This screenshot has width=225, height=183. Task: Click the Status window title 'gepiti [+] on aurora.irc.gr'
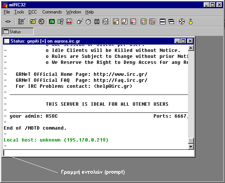(x=54, y=41)
